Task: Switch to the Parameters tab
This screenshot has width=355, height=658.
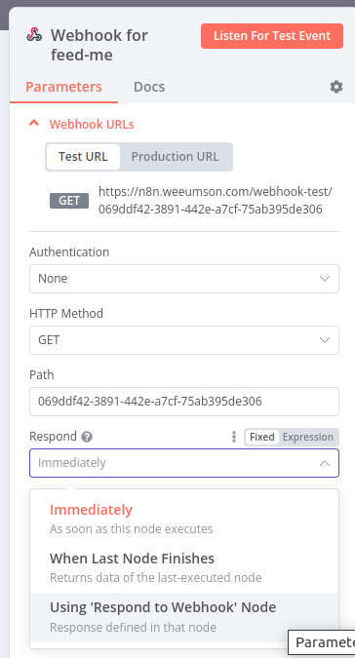Action: [63, 87]
